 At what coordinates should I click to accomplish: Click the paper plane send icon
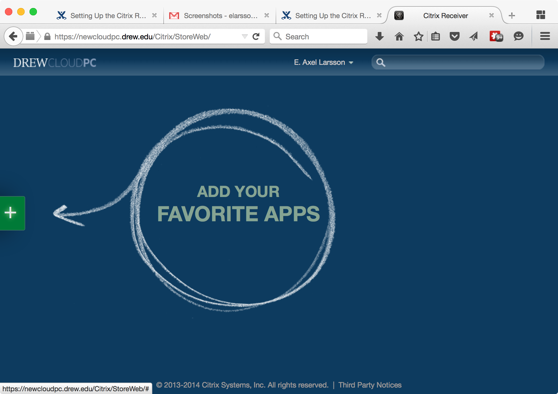click(x=474, y=37)
